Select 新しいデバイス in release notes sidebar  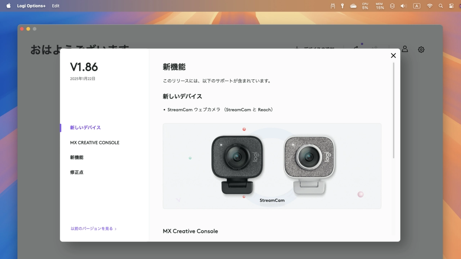point(85,128)
